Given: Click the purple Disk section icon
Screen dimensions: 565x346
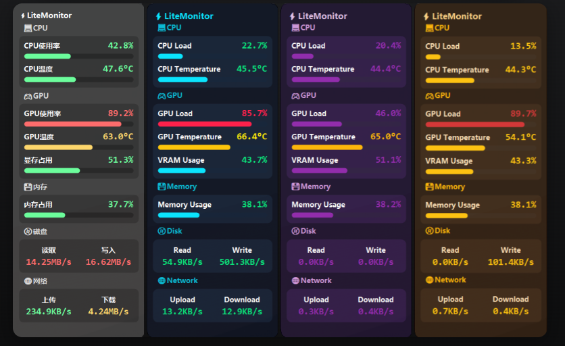Looking at the screenshot, I should (295, 231).
